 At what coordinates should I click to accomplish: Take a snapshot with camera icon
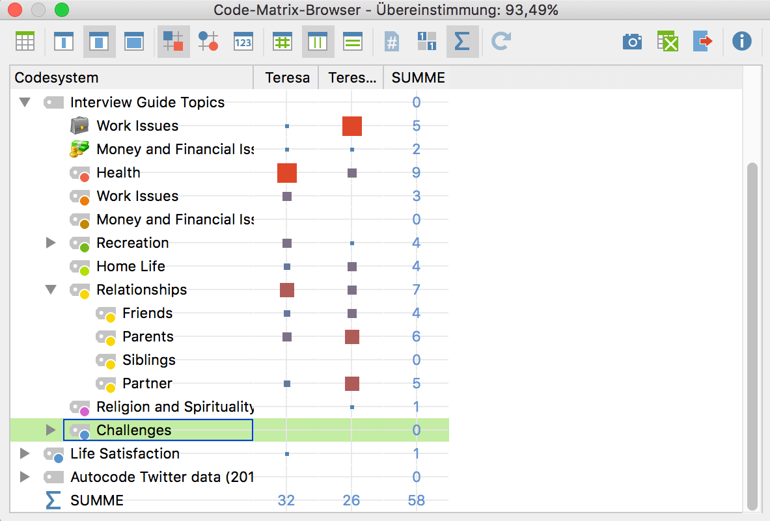[x=633, y=42]
